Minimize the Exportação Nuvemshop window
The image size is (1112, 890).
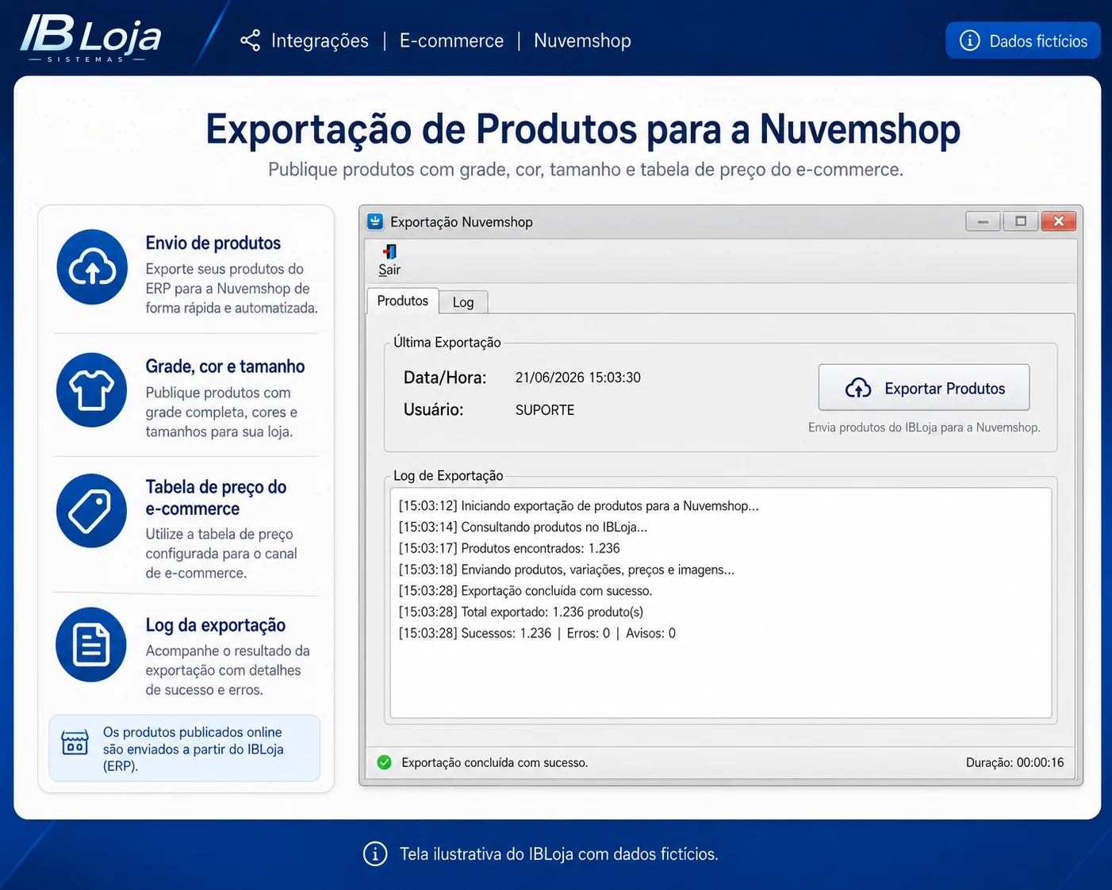983,221
